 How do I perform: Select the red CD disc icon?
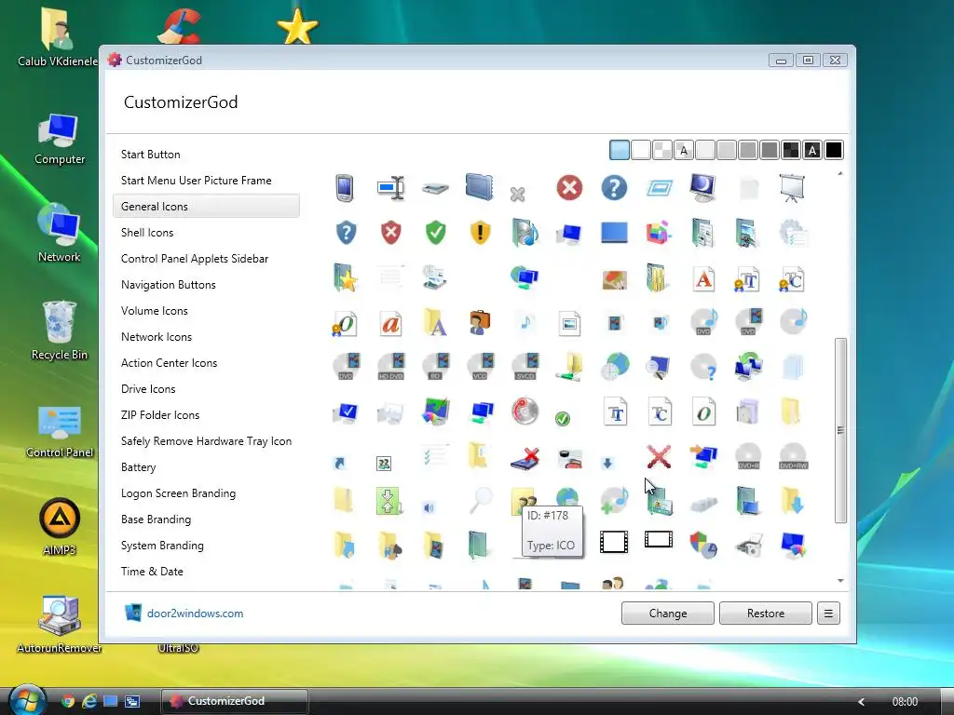pyautogui.click(x=525, y=411)
